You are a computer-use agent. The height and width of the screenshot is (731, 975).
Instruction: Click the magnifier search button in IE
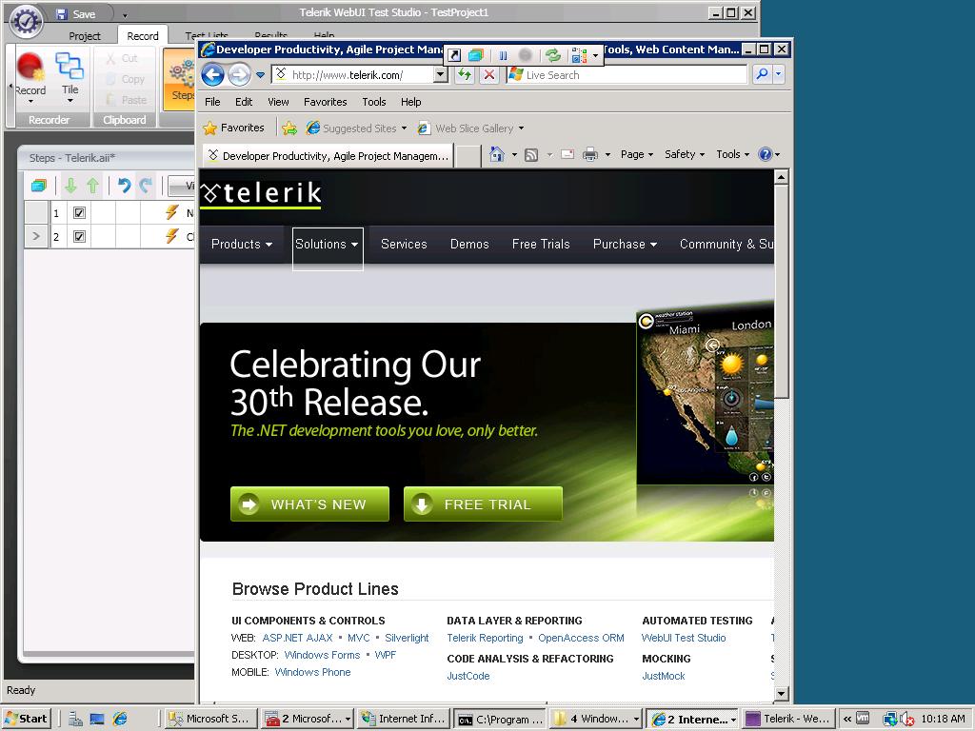[x=762, y=74]
